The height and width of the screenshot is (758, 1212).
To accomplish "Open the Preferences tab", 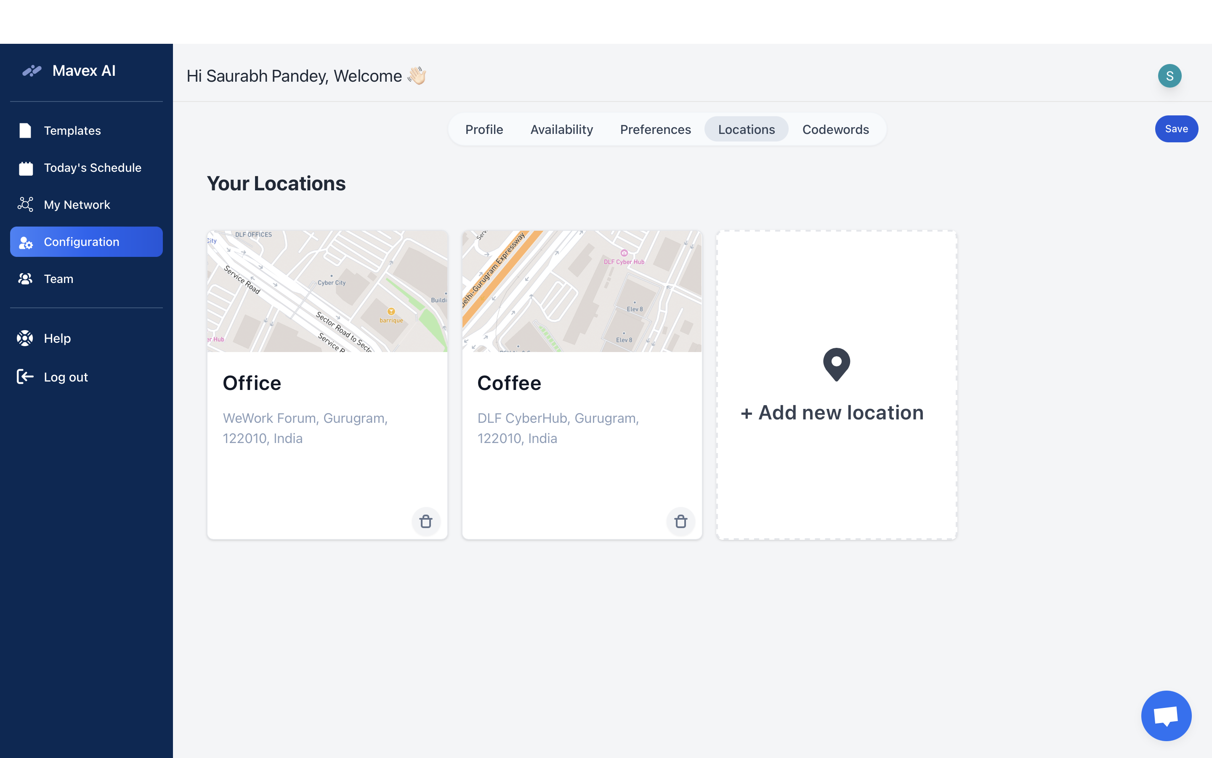I will (655, 129).
